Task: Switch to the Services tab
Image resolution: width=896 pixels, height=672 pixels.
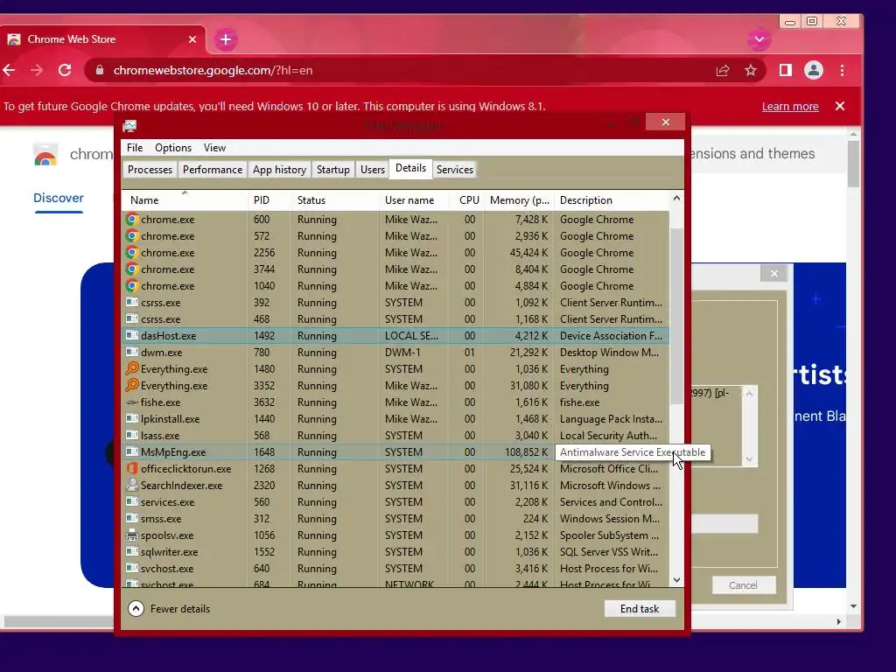Action: click(x=455, y=170)
